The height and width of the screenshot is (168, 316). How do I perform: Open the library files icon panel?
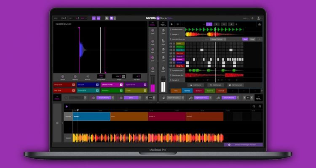57,123
